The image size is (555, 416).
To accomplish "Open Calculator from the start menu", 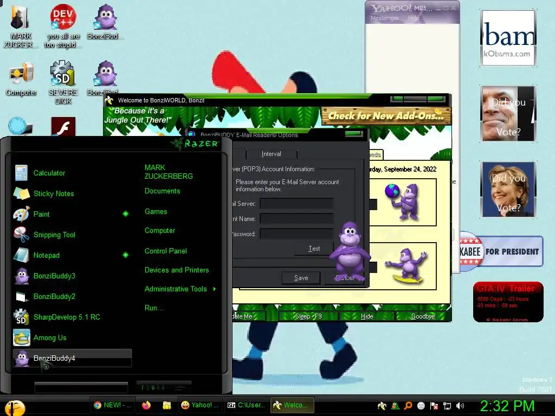I will [x=72, y=173].
